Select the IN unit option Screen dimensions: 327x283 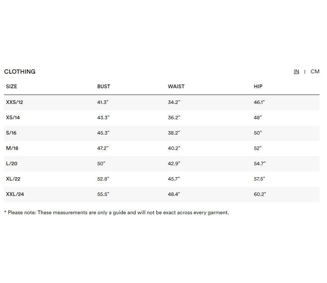[x=296, y=71]
